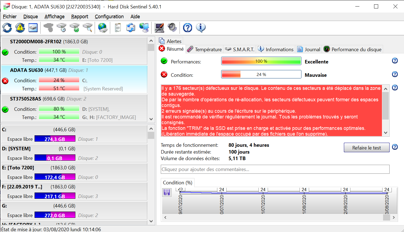Switch to the Alertes tab
Image resolution: width=404 pixels, height=232 pixels.
point(170,41)
